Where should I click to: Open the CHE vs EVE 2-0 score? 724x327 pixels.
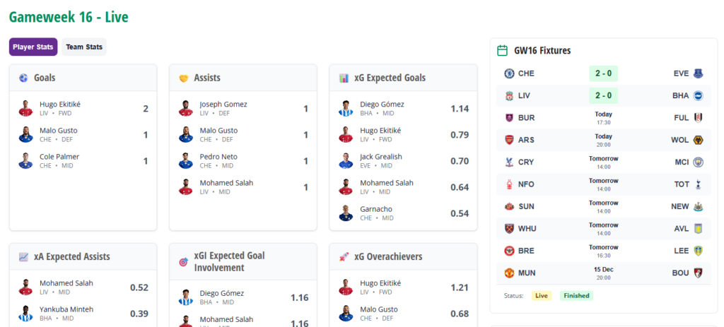pyautogui.click(x=603, y=73)
